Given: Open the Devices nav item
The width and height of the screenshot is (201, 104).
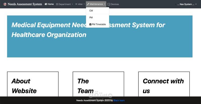Looking at the screenshot, I should pyautogui.click(x=113, y=4).
